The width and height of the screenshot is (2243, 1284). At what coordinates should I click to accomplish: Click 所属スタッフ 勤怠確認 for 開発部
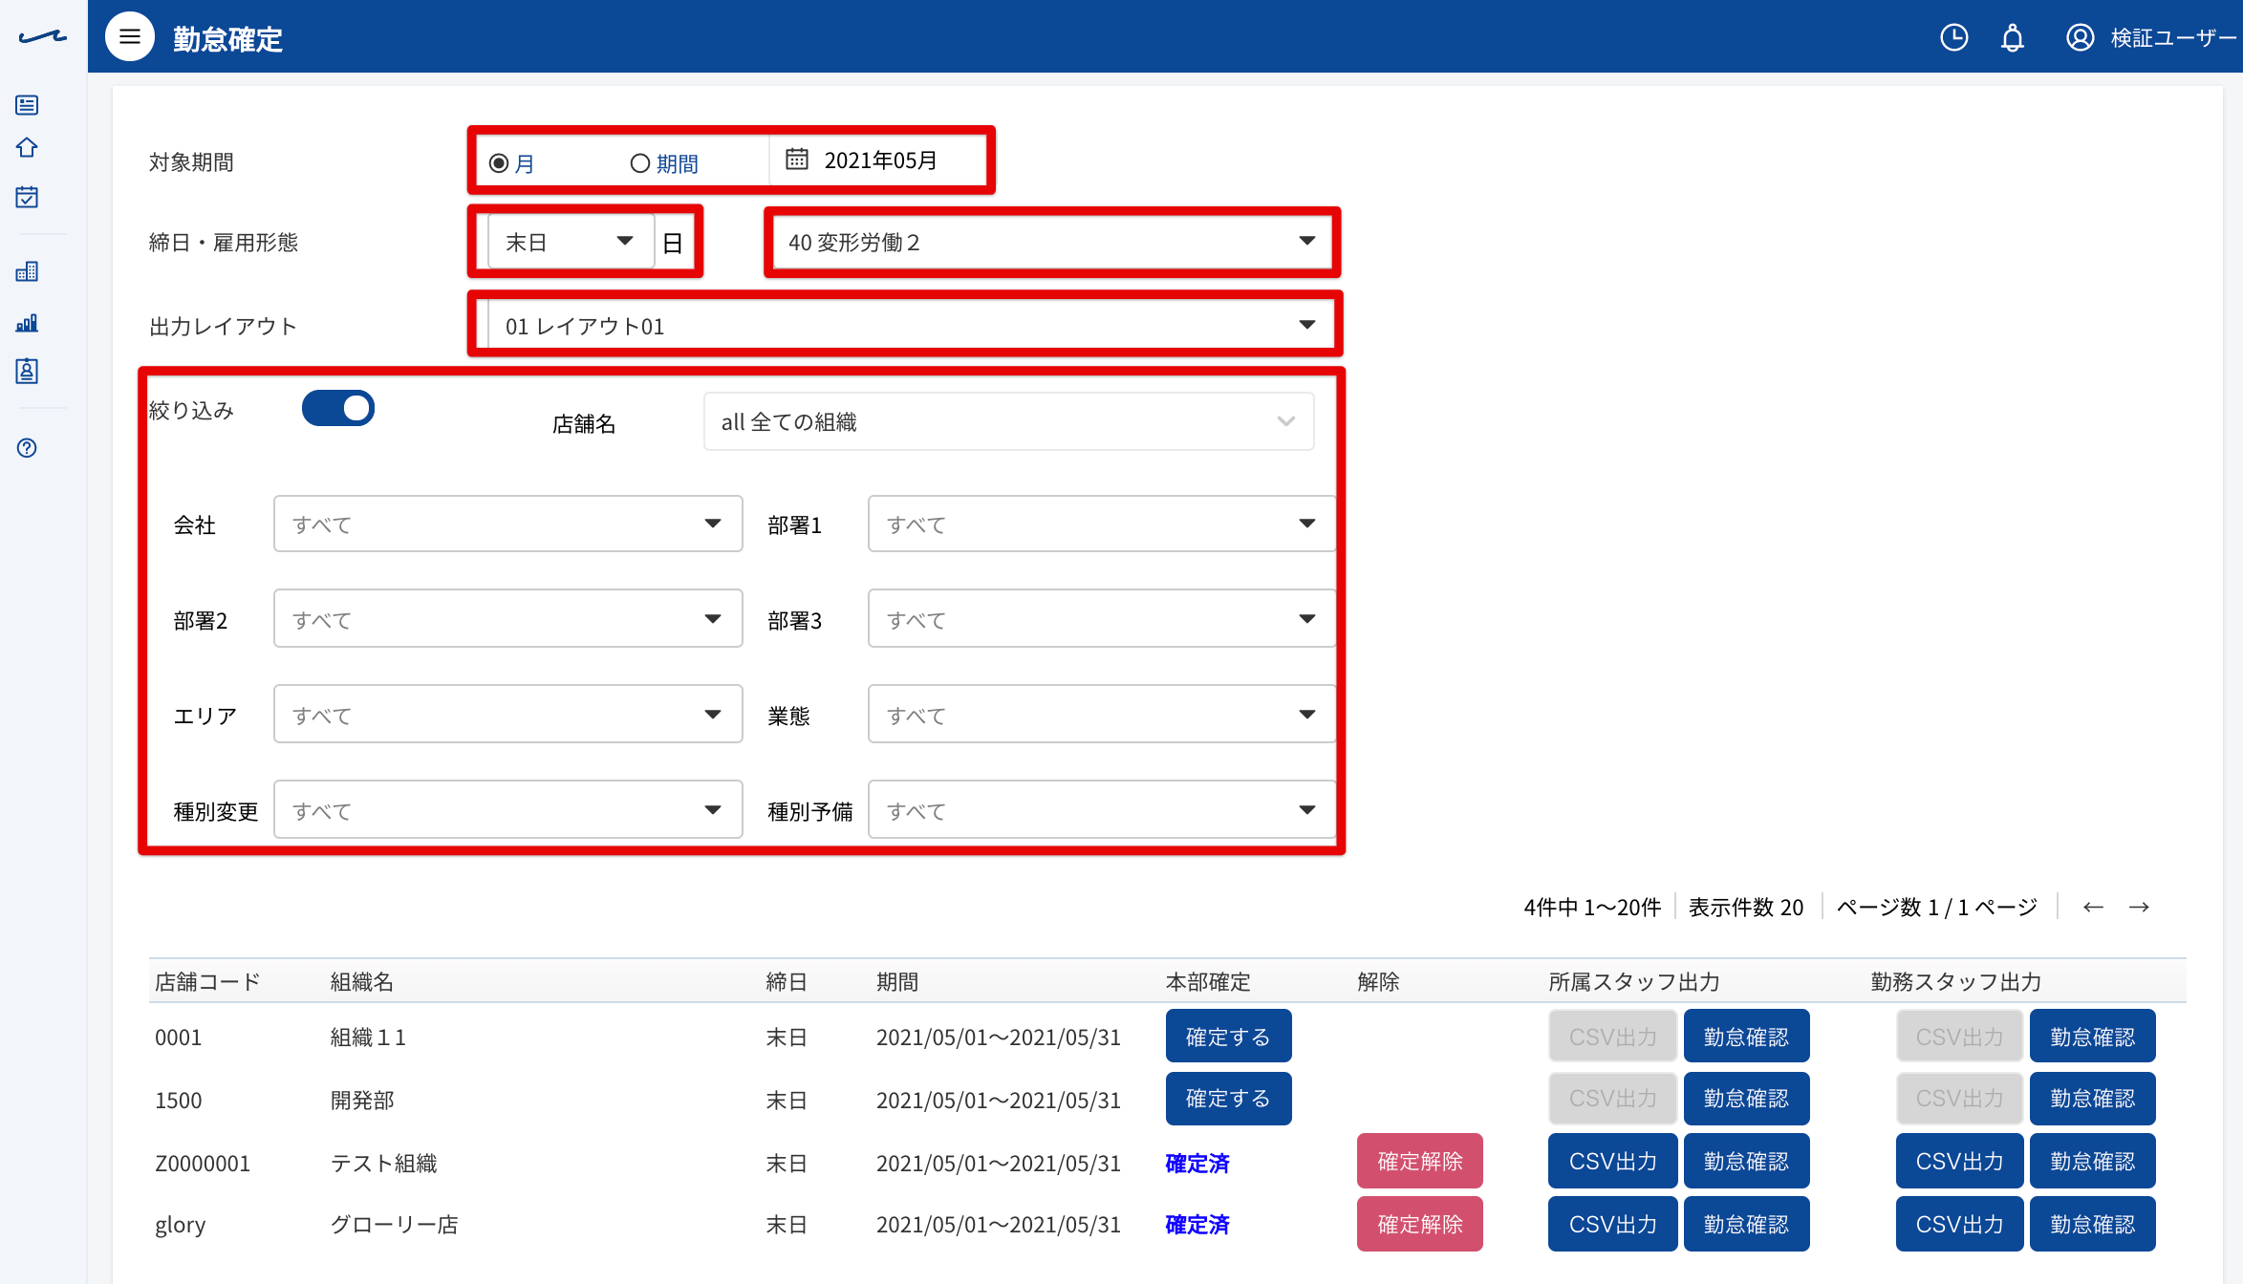point(1746,1099)
